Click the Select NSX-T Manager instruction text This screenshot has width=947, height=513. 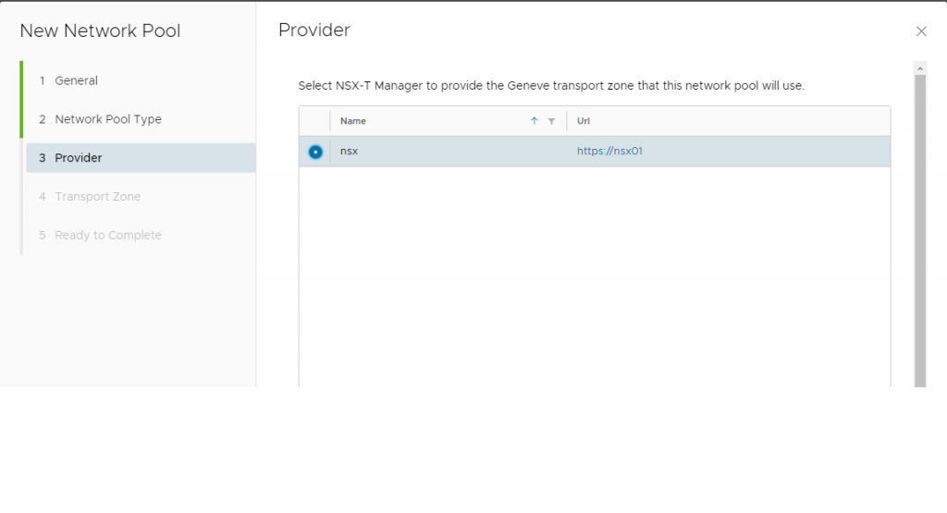point(551,86)
